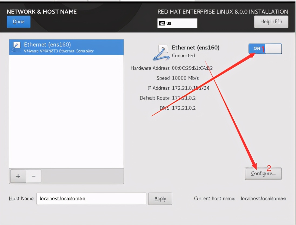
Task: Click the IP Address value
Action: point(190,88)
